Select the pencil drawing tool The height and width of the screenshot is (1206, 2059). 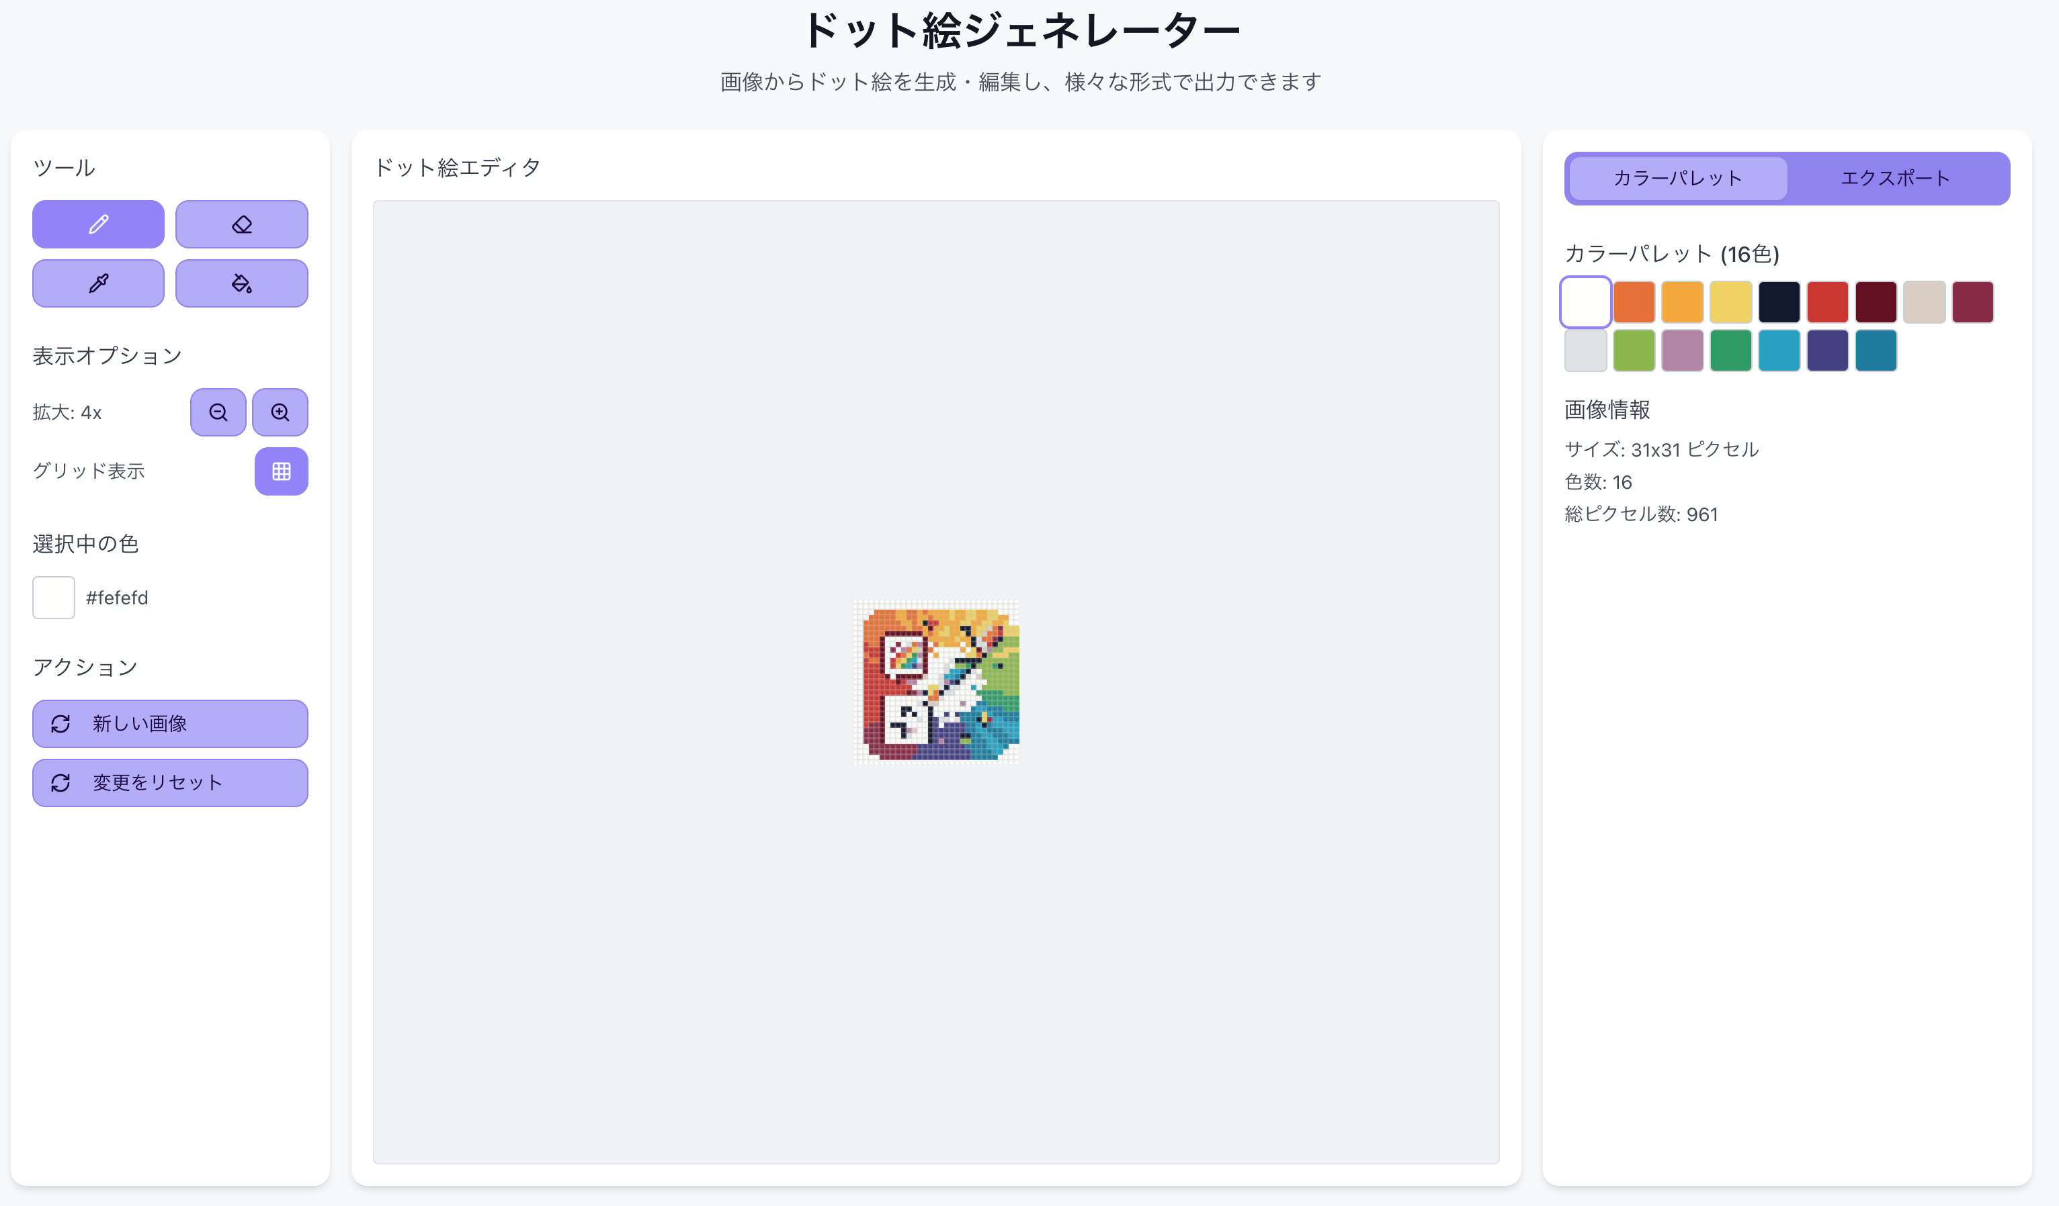click(98, 224)
